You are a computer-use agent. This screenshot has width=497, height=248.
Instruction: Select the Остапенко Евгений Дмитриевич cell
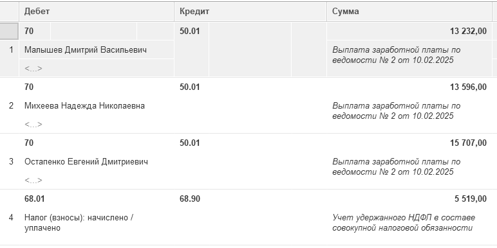point(86,162)
